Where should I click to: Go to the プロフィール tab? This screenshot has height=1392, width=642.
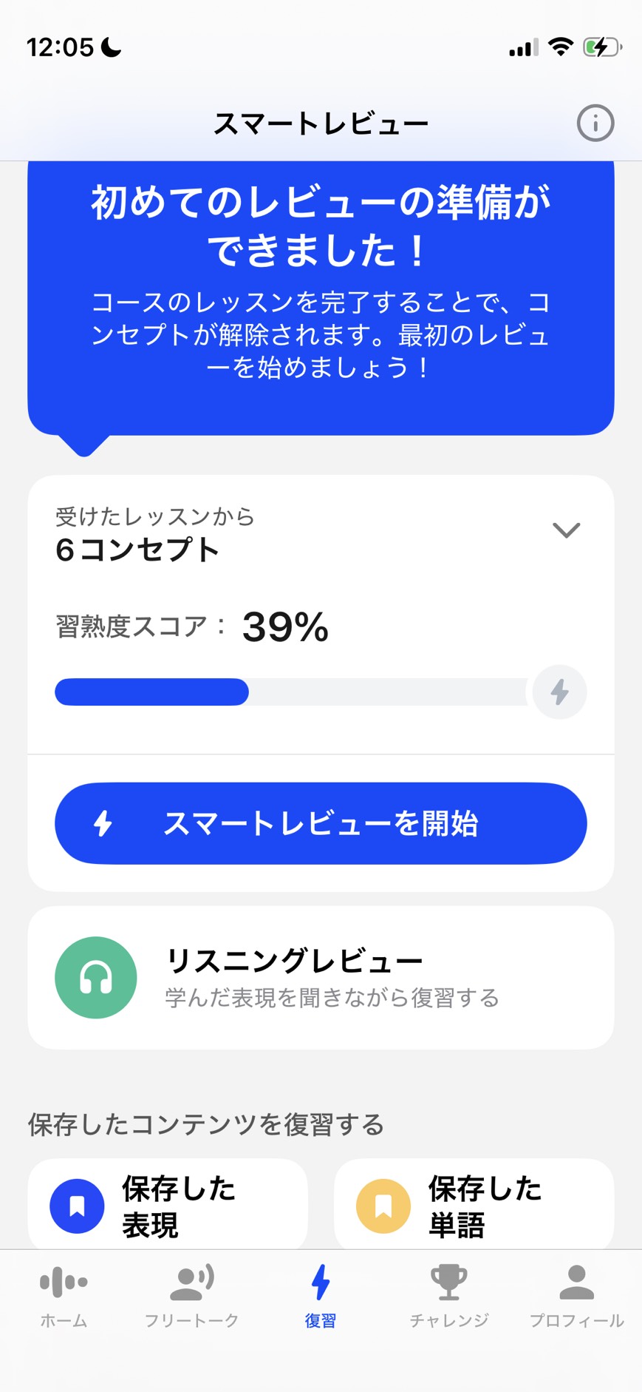pos(576,1295)
